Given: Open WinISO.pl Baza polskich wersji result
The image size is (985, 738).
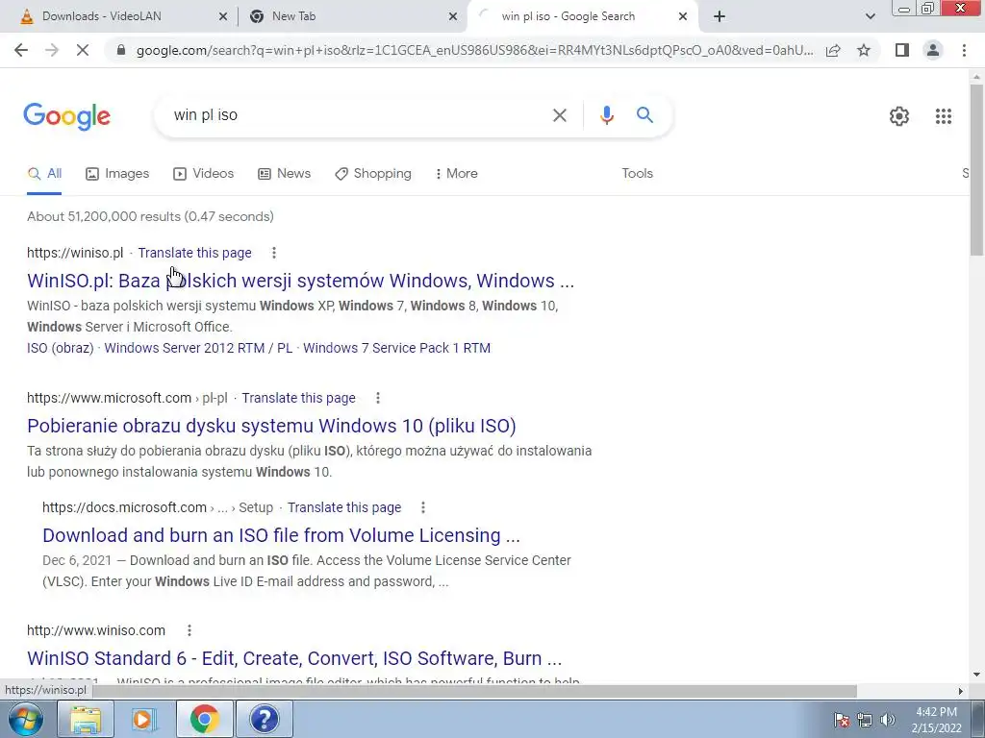Looking at the screenshot, I should [x=300, y=281].
